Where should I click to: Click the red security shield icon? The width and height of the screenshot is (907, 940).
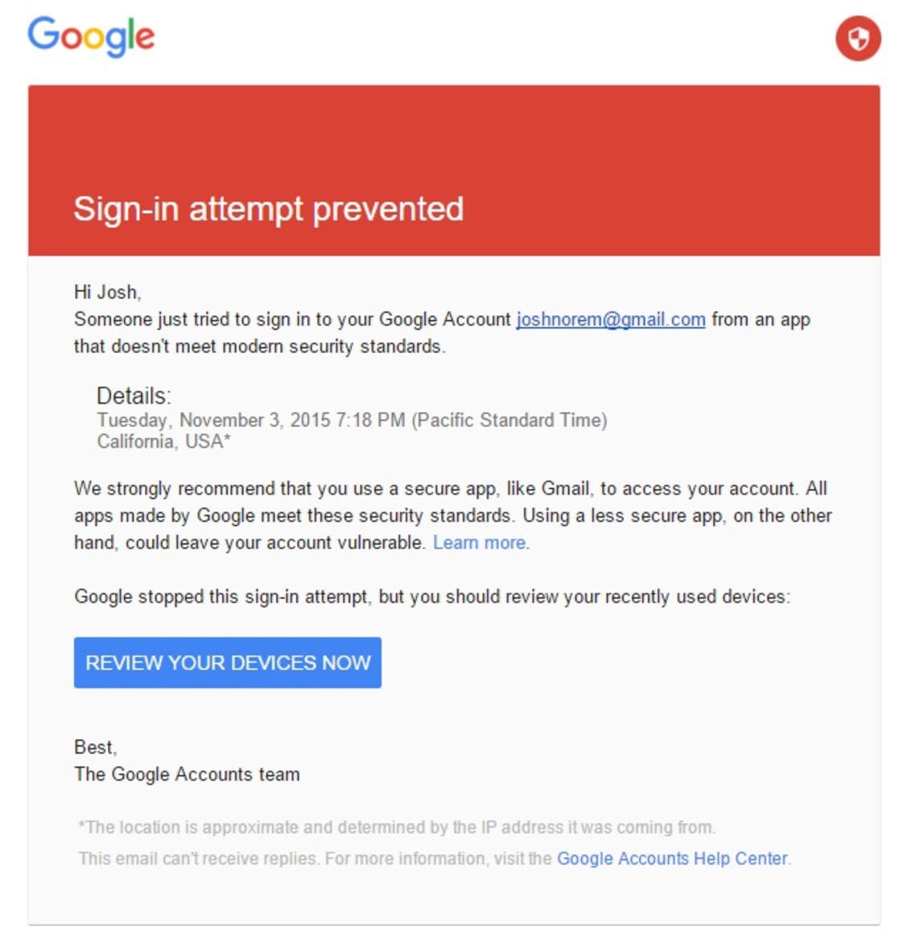coord(858,39)
